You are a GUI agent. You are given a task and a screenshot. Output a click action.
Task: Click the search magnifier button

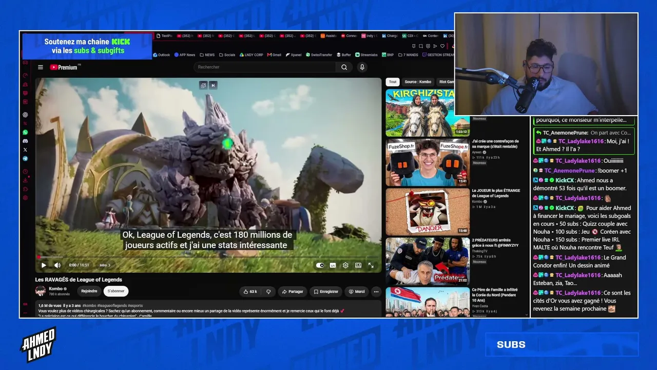(x=344, y=67)
